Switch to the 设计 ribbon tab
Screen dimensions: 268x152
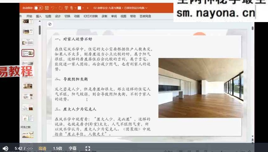(58, 16)
